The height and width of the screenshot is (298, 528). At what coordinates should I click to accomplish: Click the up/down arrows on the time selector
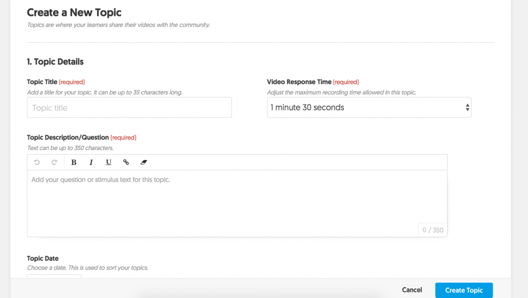[x=467, y=107]
